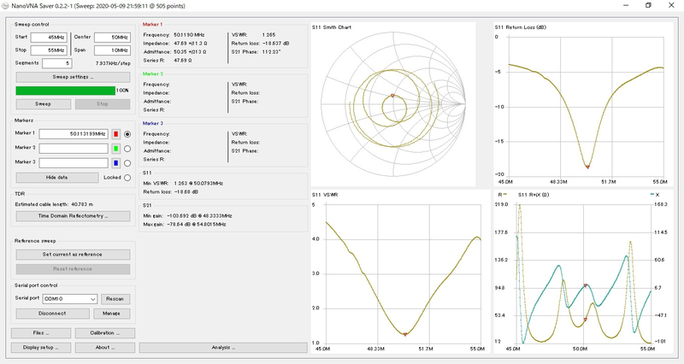
Task: Select the Marker 2 radio button
Action: (x=127, y=149)
